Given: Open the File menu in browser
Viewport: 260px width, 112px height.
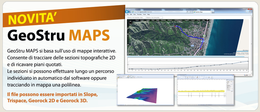Looking at the screenshot, I should (128, 15).
